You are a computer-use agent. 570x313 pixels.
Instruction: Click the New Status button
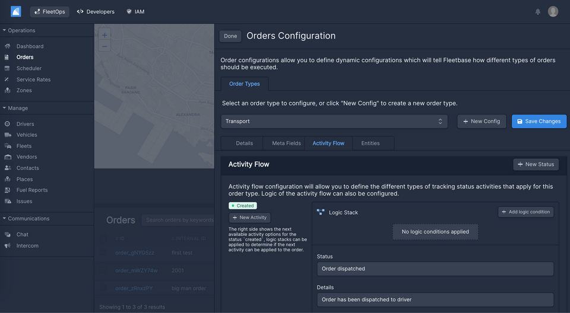(x=536, y=164)
